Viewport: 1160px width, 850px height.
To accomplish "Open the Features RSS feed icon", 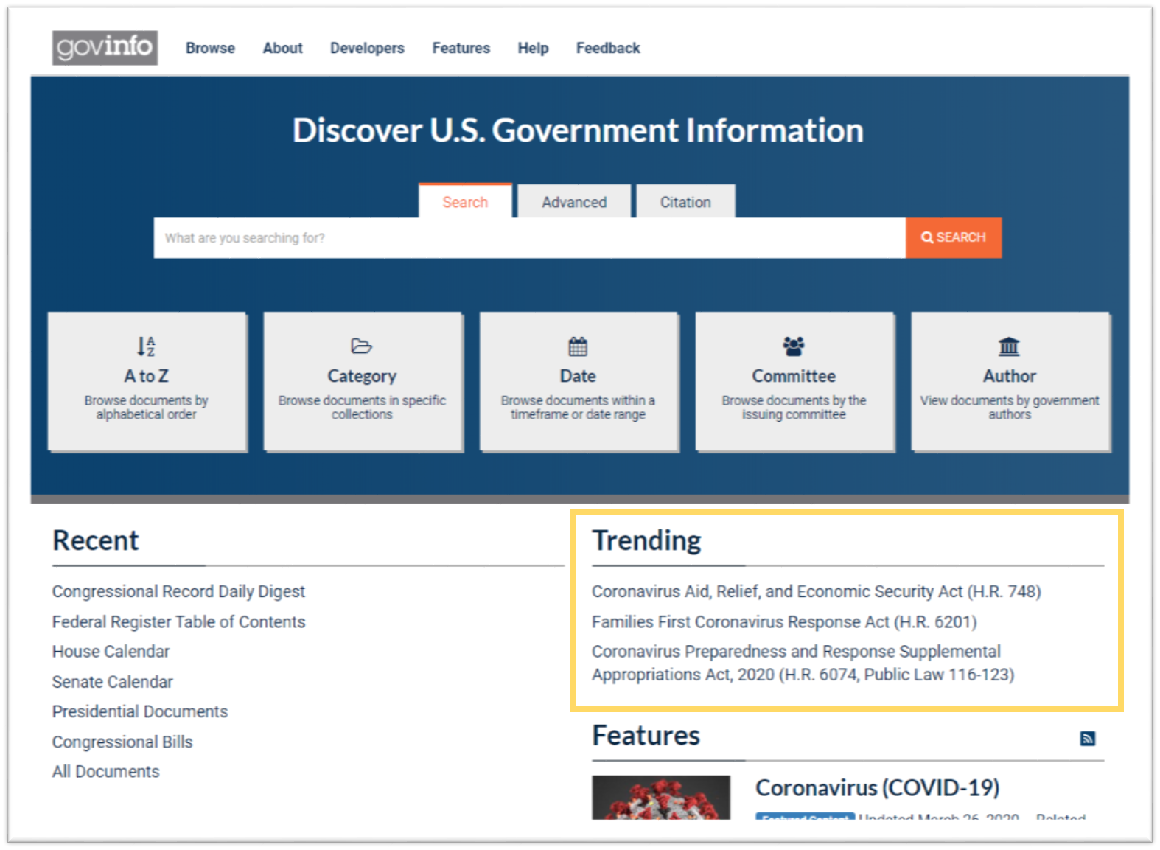I will (x=1087, y=738).
